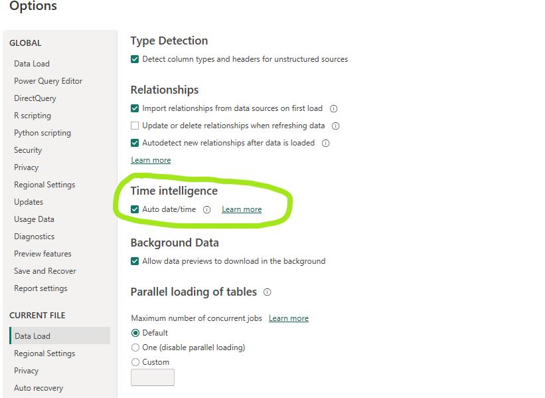Open Updates settings page
545x398 pixels.
point(29,202)
